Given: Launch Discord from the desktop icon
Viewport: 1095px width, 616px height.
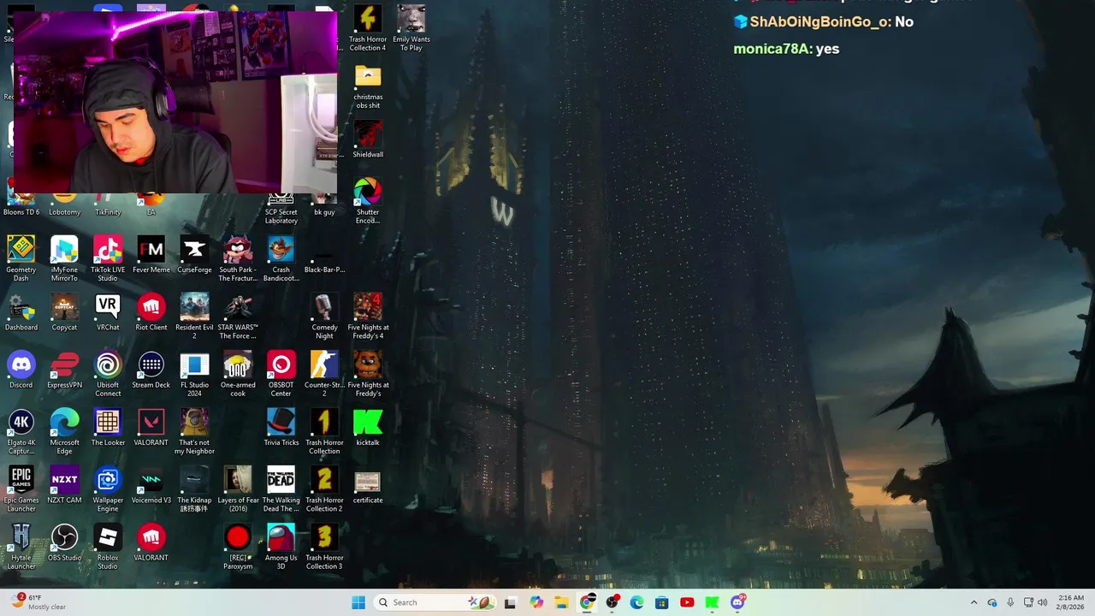Looking at the screenshot, I should tap(21, 370).
